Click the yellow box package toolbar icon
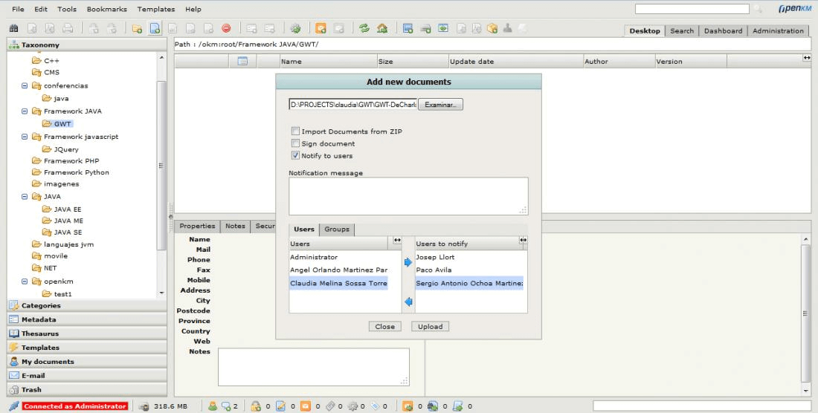Image resolution: width=818 pixels, height=413 pixels. click(492, 29)
